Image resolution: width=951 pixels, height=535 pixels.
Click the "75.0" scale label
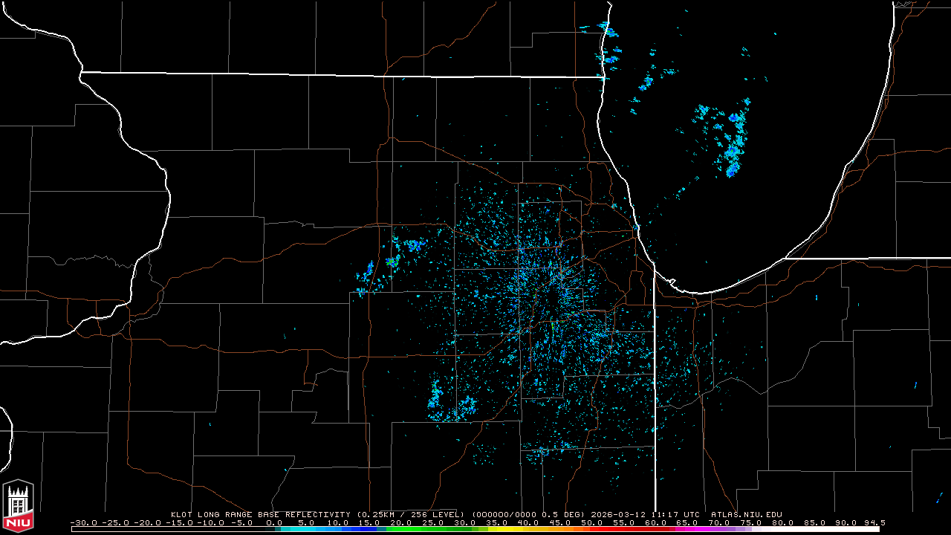[752, 522]
